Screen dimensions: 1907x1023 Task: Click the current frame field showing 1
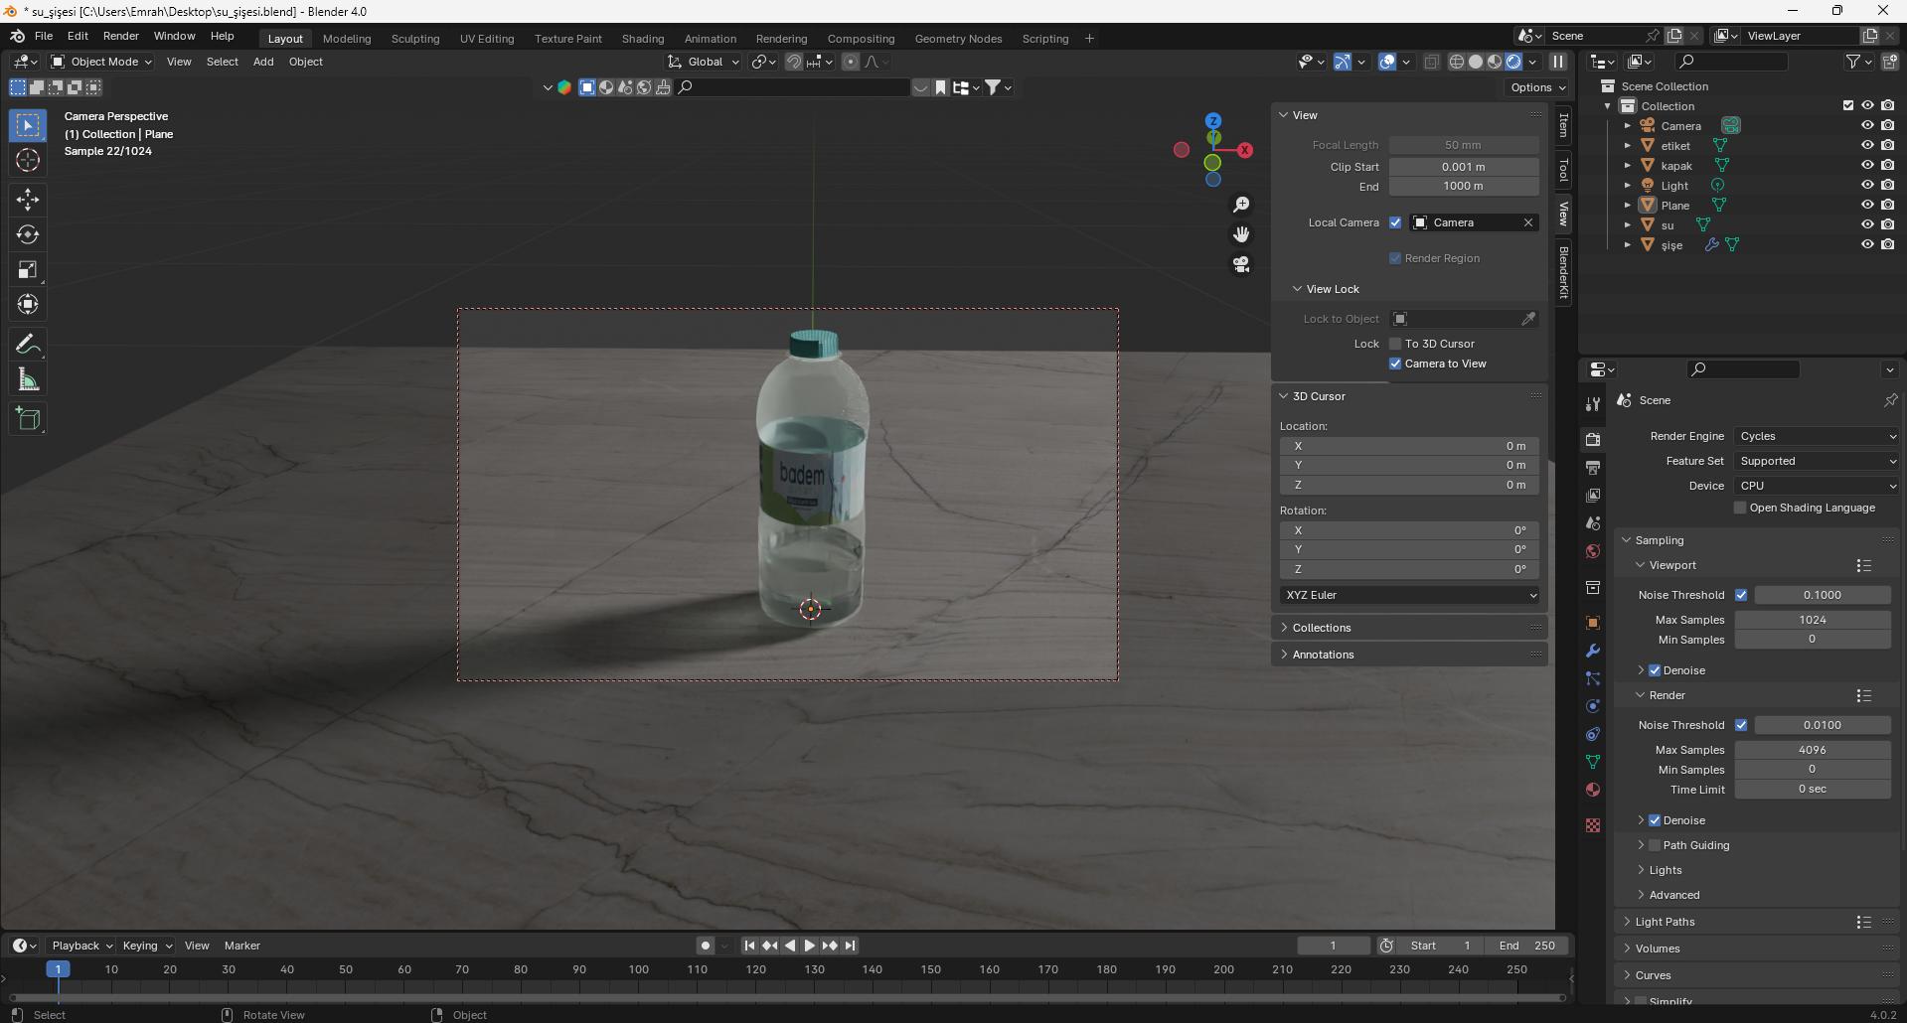(x=1333, y=946)
